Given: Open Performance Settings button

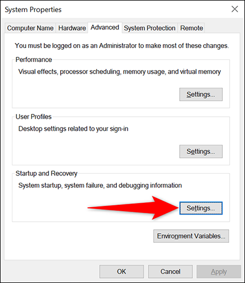Looking at the screenshot, I should (201, 95).
